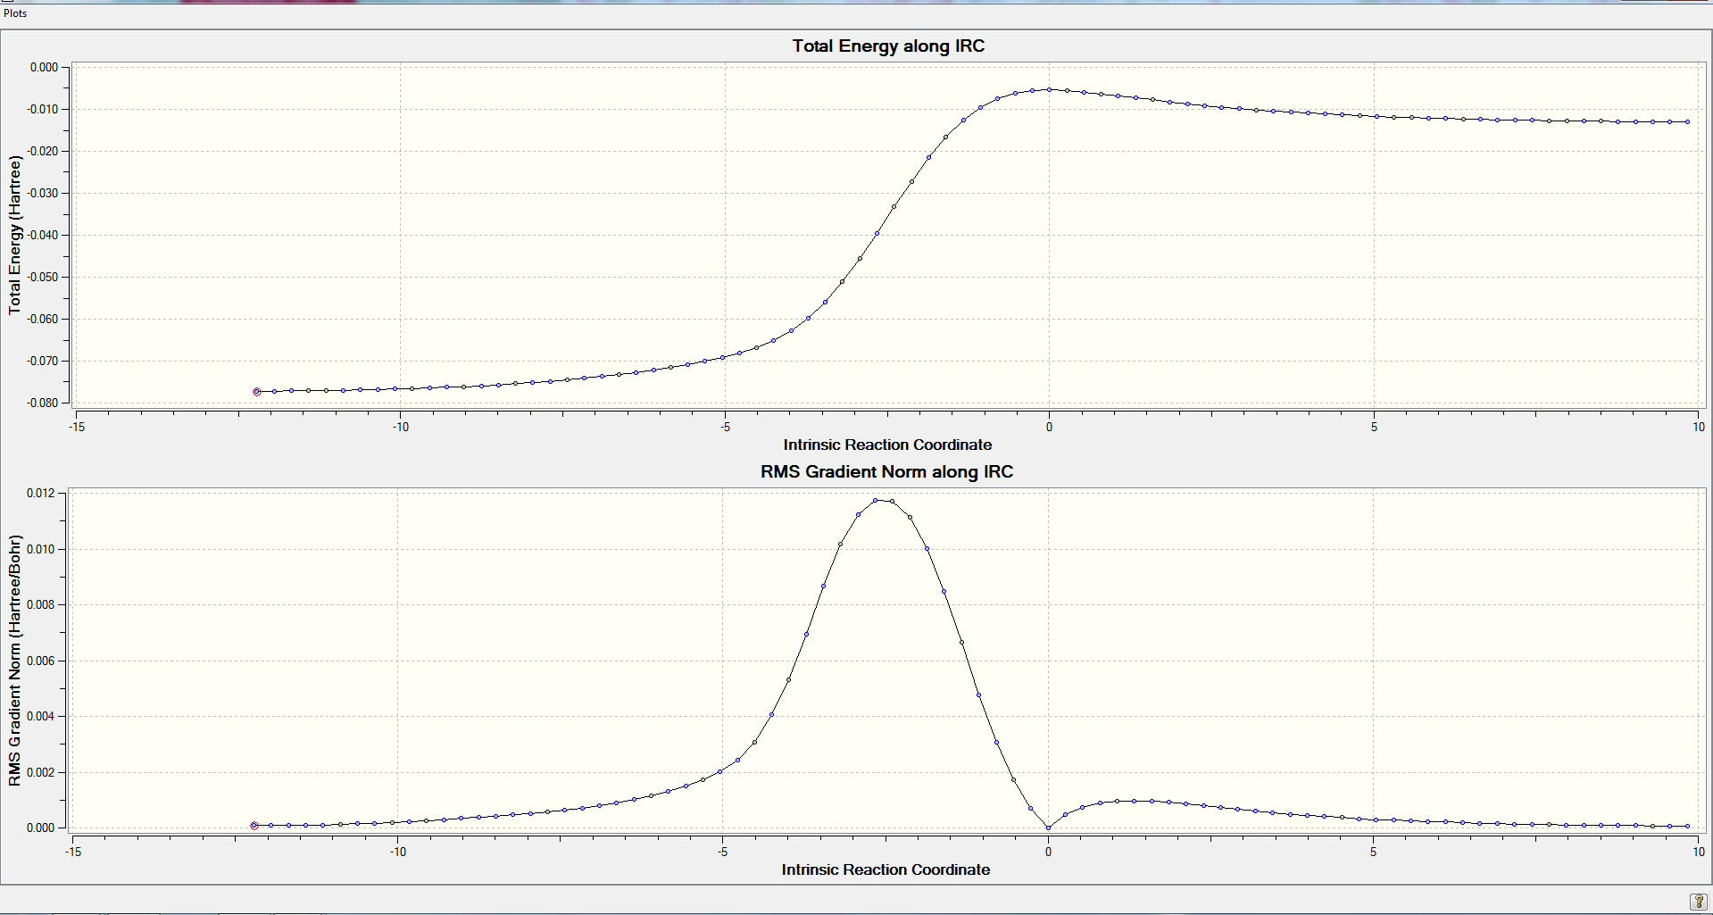
Task: Click the 5 tick on lower plot x-axis
Action: point(1373,853)
